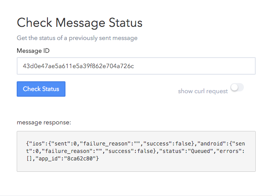Click the 'message response:' label
272x196 pixels.
click(x=44, y=123)
